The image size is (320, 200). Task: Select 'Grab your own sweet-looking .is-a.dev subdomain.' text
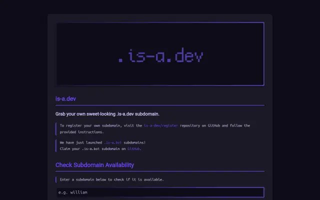point(107,114)
